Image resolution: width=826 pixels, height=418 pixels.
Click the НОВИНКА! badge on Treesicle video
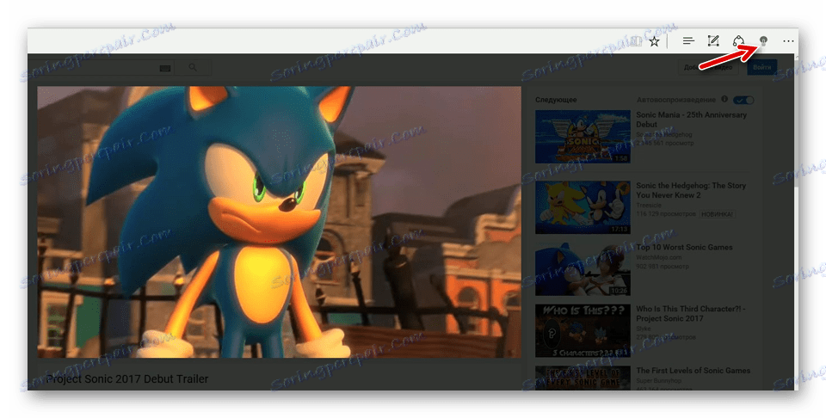717,214
